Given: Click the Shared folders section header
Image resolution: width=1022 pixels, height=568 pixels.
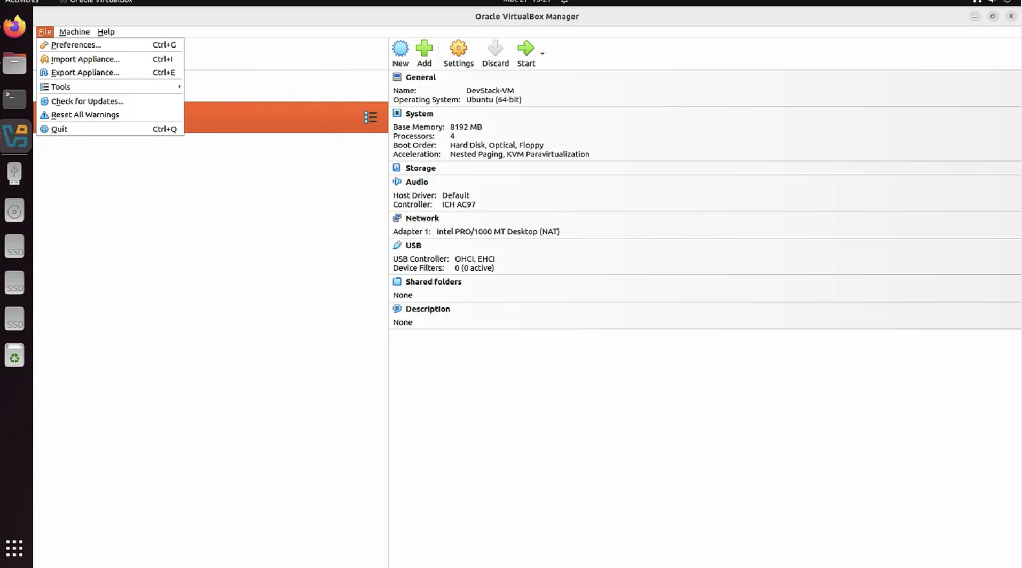Looking at the screenshot, I should [x=433, y=282].
